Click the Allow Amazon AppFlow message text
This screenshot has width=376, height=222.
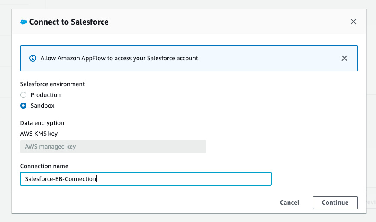click(x=120, y=58)
